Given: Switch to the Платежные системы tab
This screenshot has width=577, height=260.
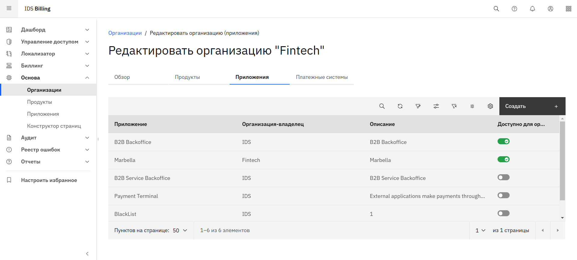Looking at the screenshot, I should [322, 77].
